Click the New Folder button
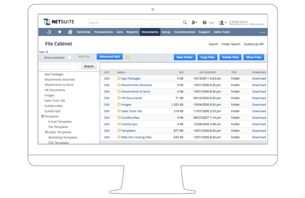This screenshot has height=198, width=305. coord(185,57)
